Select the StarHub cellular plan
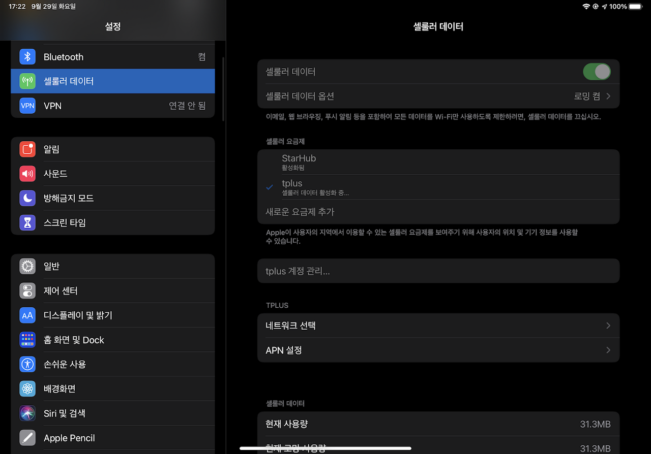The image size is (651, 454). point(438,162)
